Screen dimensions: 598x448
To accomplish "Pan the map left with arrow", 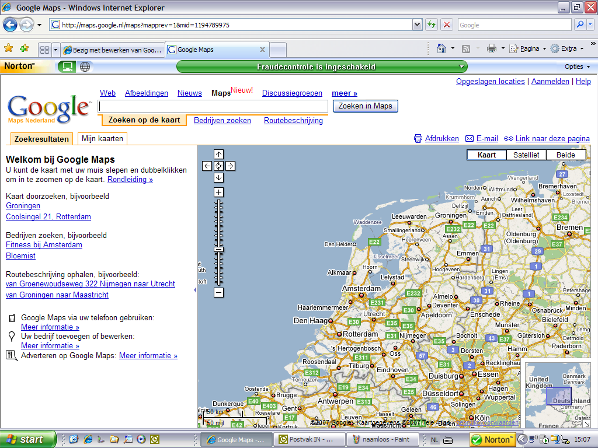I will tap(207, 166).
